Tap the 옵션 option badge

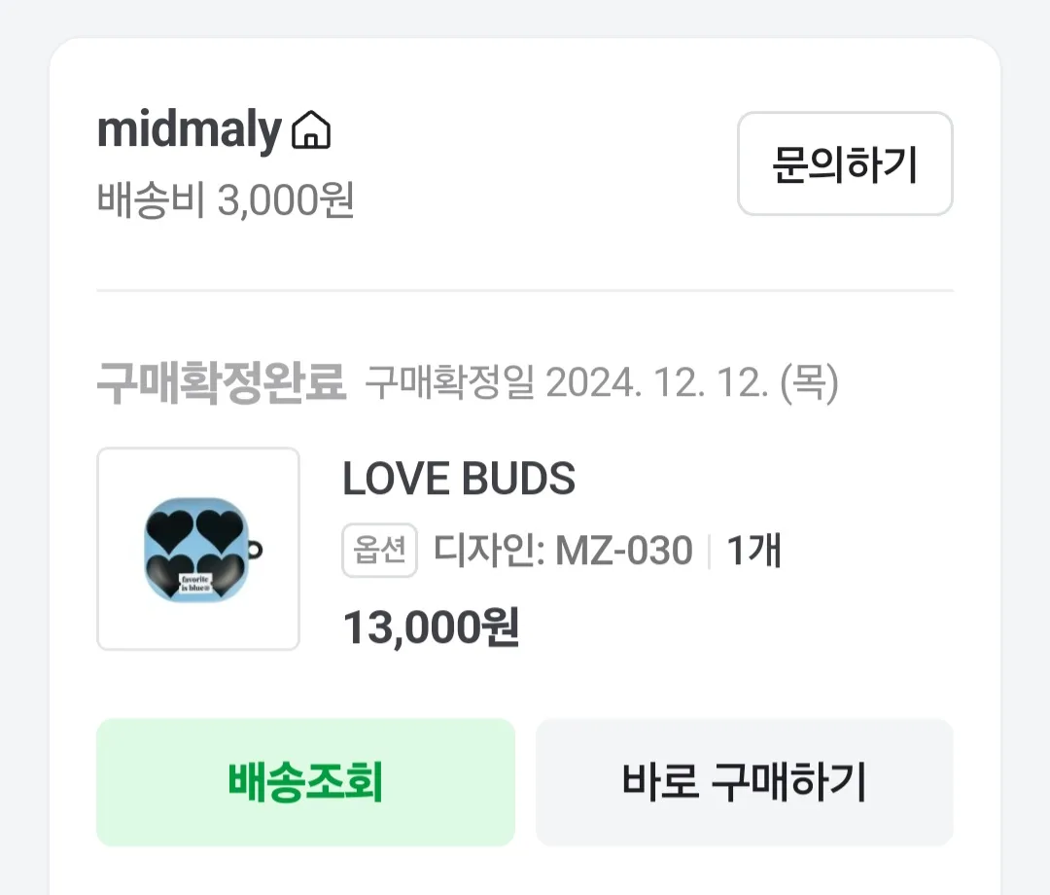click(x=380, y=550)
